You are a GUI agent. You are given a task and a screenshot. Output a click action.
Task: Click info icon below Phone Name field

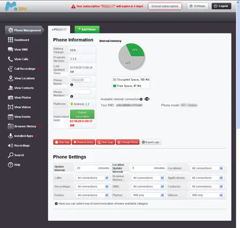coord(71,85)
